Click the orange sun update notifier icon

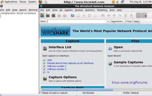pyautogui.click(x=113, y=2)
